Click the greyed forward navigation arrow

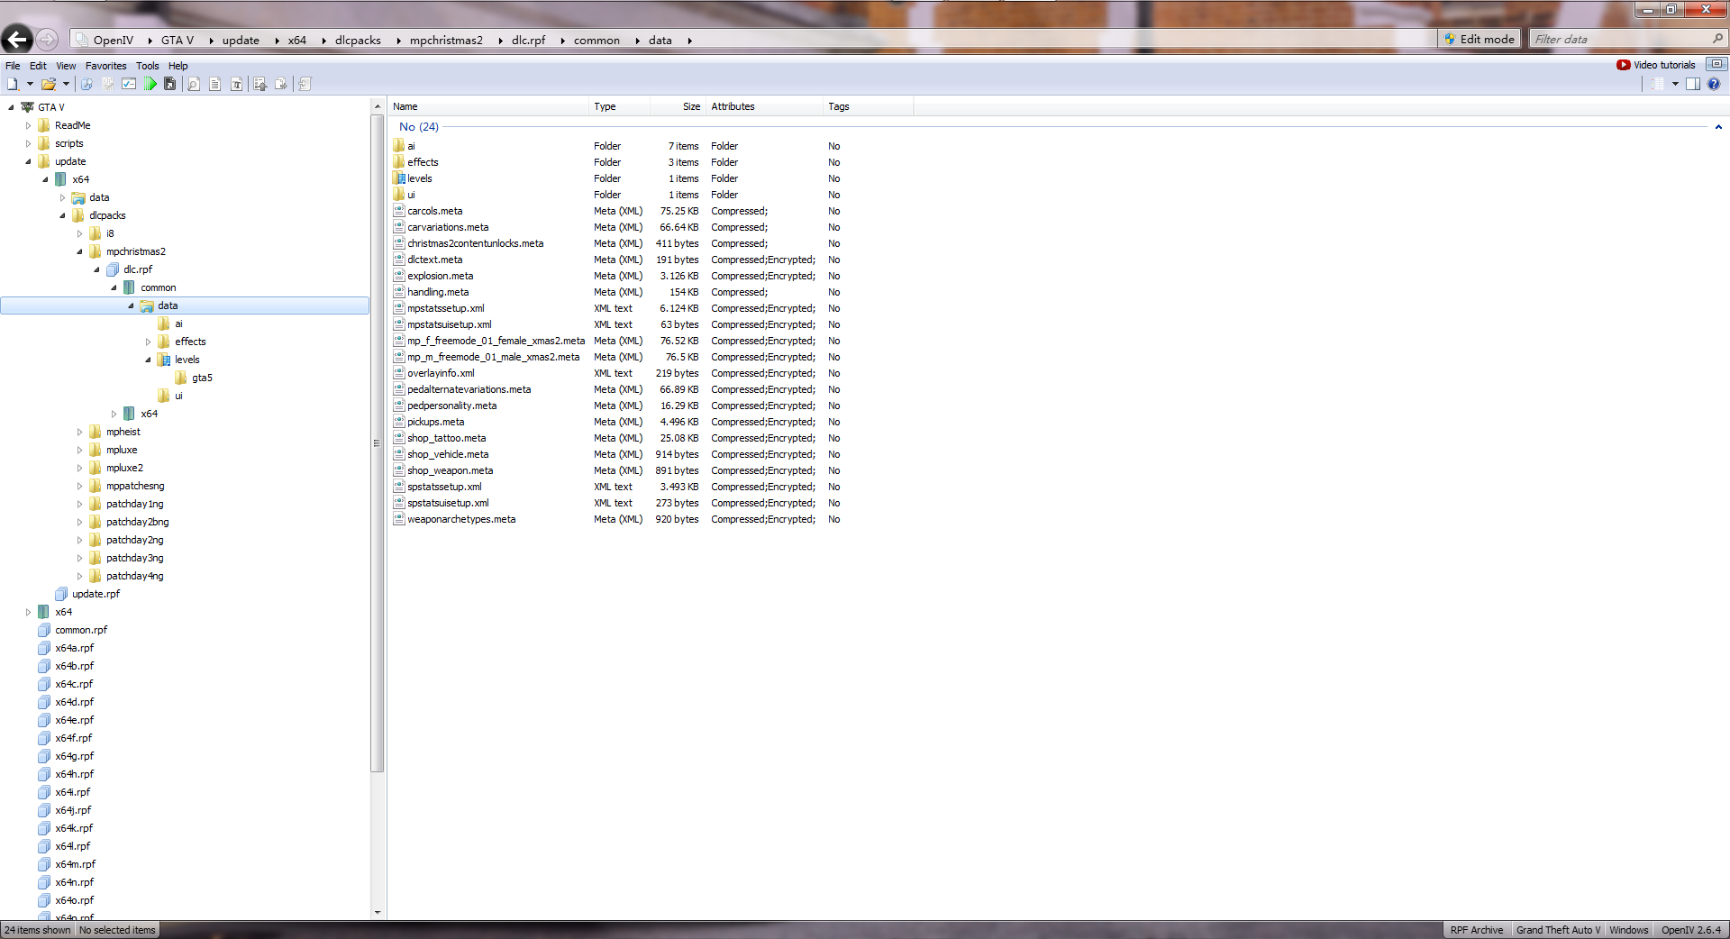48,40
